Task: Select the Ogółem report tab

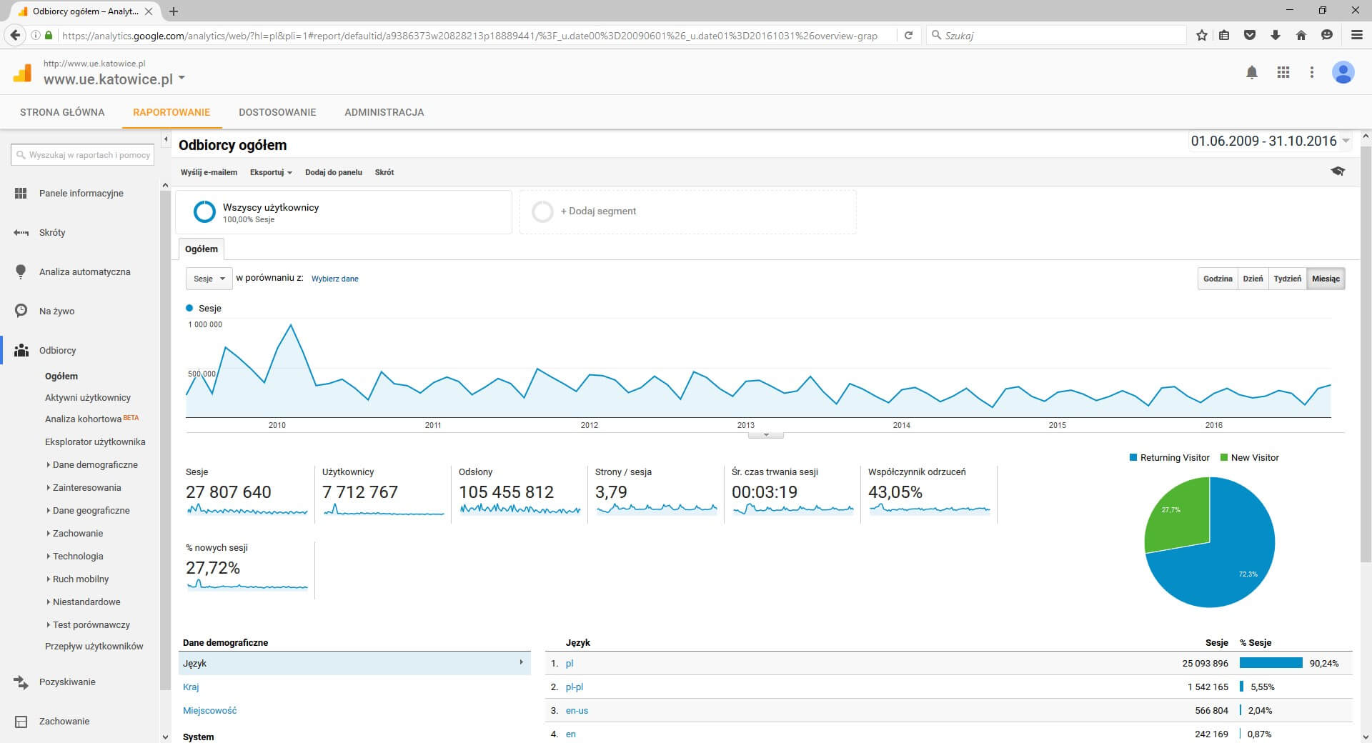Action: [x=202, y=249]
